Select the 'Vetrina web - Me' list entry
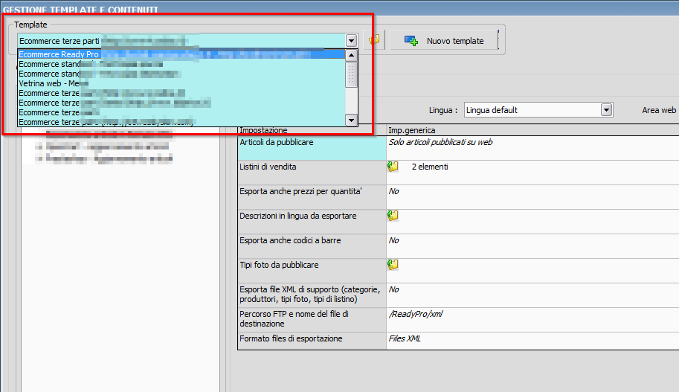 pyautogui.click(x=181, y=83)
